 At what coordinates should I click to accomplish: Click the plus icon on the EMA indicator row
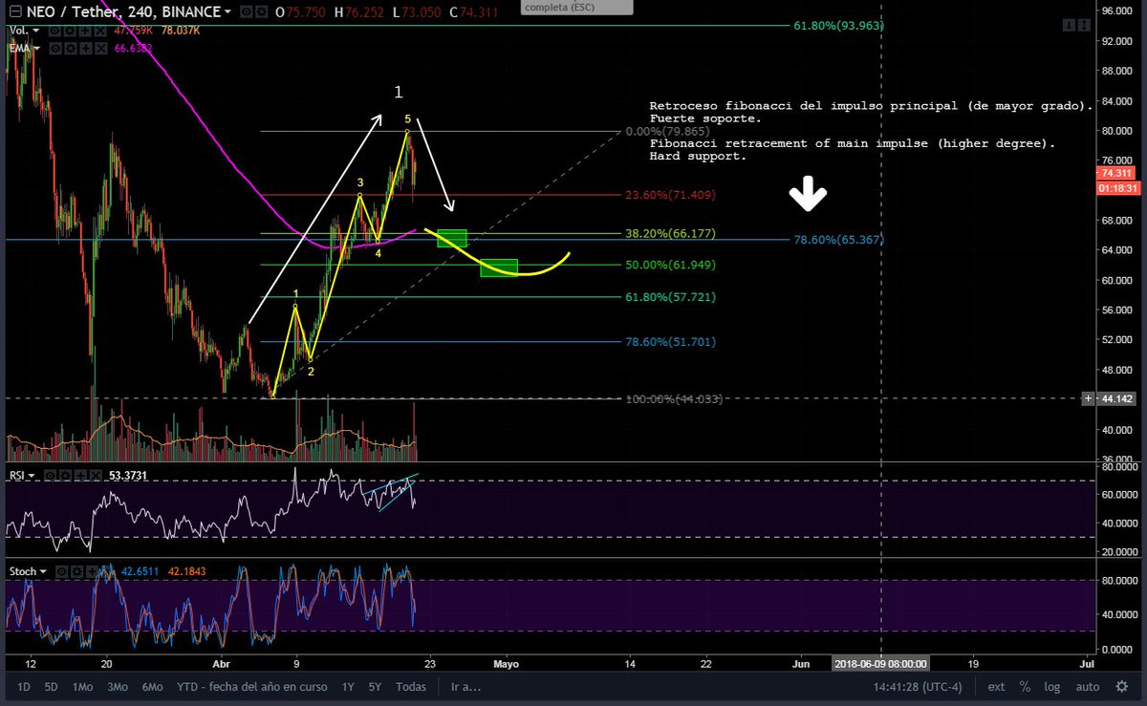click(86, 49)
